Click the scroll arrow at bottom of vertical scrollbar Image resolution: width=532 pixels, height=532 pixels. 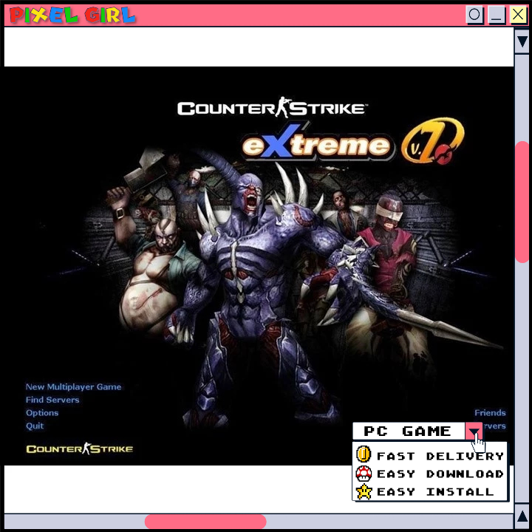522,516
